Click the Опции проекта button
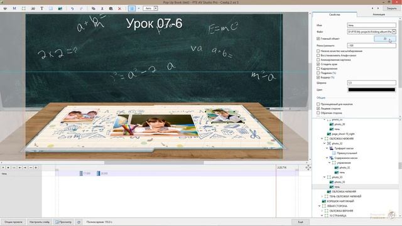 (x=13, y=222)
